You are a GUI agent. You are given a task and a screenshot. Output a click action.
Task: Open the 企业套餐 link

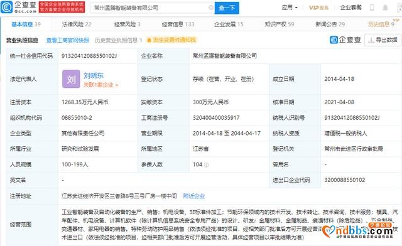(x=350, y=8)
